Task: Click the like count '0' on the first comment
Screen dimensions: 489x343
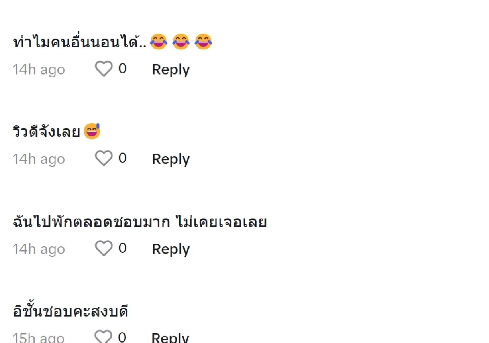Action: tap(123, 69)
